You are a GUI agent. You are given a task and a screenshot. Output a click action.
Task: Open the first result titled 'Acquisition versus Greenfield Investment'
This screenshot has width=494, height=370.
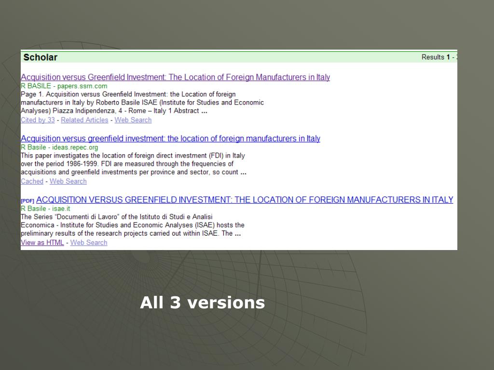pos(175,78)
